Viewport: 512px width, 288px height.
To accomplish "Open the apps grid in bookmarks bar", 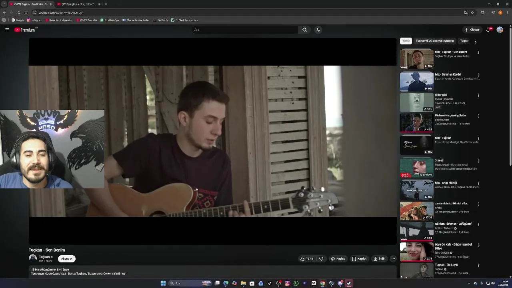I will click(x=4, y=20).
